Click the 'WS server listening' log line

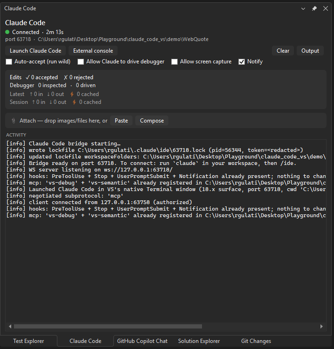[x=90, y=170]
